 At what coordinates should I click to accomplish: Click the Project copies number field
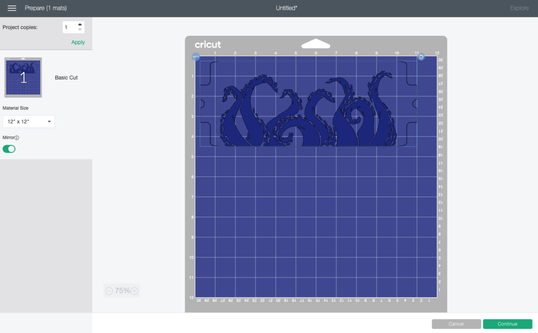[x=69, y=27]
